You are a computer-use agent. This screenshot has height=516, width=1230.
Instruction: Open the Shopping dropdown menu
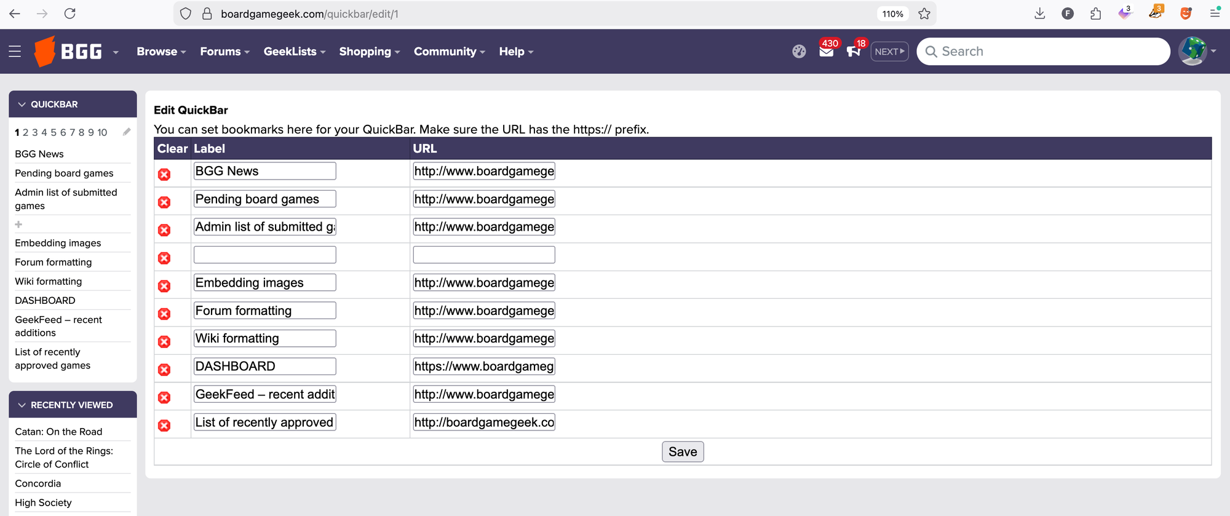(370, 52)
